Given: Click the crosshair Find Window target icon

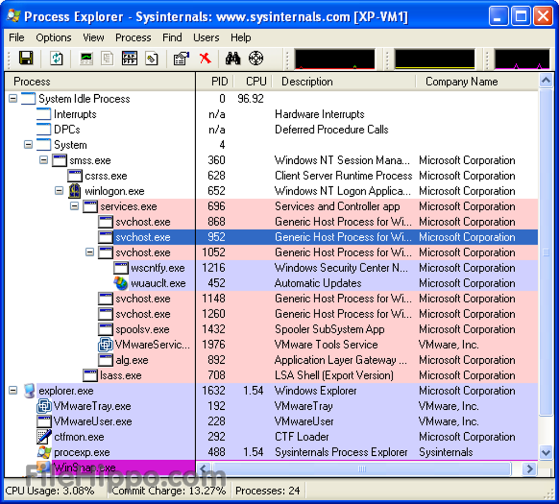Looking at the screenshot, I should pos(256,58).
